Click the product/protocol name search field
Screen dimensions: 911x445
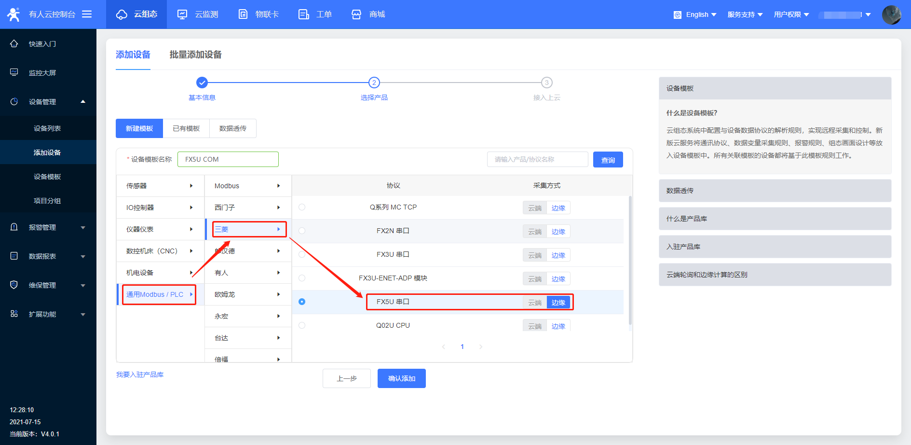pyautogui.click(x=537, y=159)
